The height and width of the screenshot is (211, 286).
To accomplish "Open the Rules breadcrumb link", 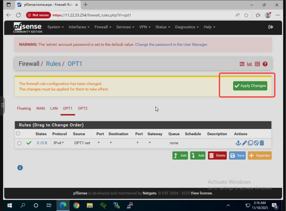I will coord(53,64).
